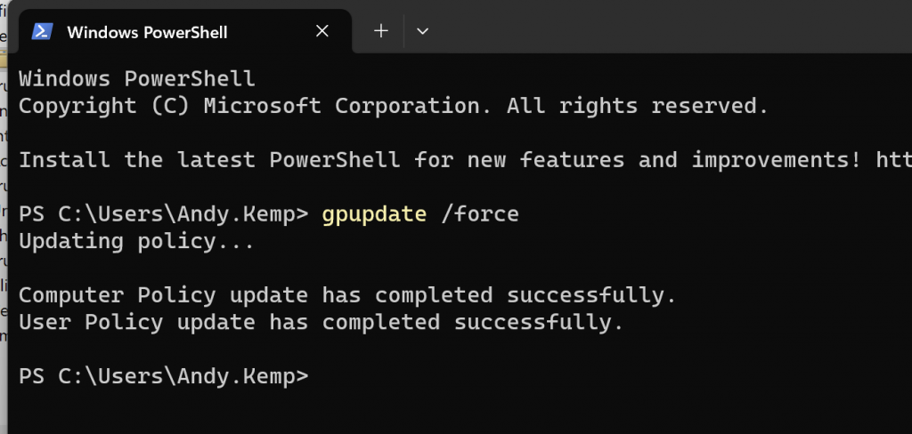Image resolution: width=912 pixels, height=434 pixels.
Task: Click the Windows PowerShell header output line
Action: [x=136, y=78]
